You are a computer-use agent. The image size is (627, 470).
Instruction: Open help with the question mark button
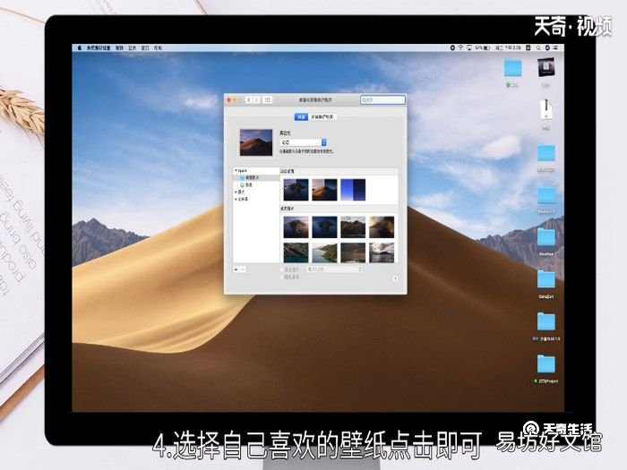point(396,279)
